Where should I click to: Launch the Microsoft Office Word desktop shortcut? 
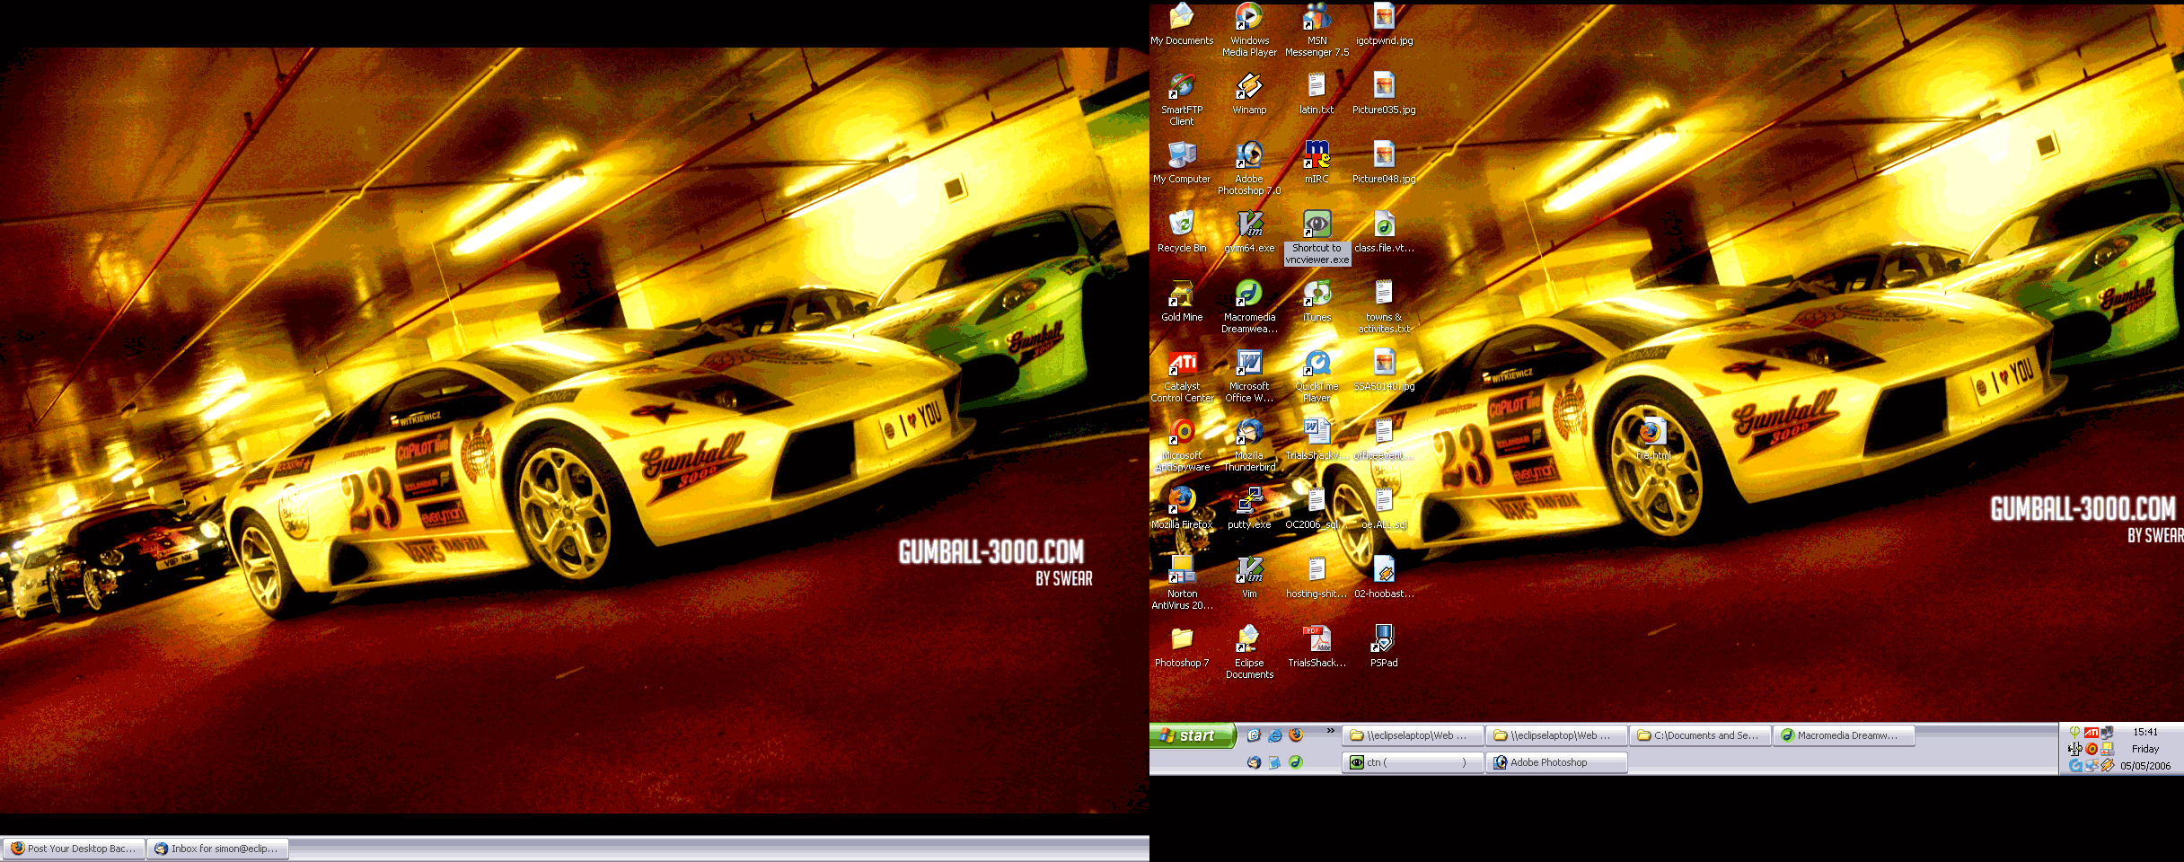1249,375
